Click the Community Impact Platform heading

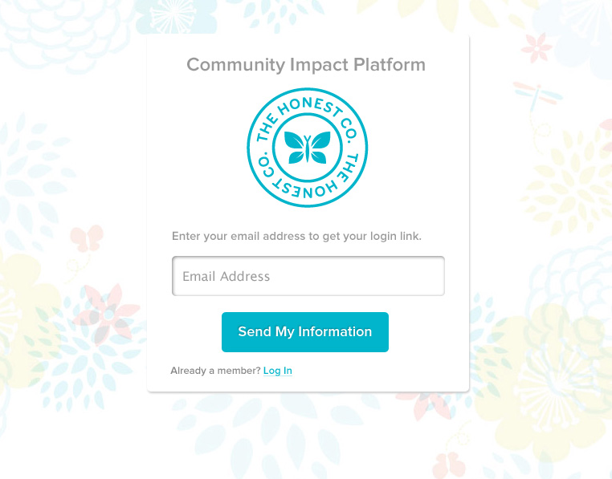click(x=306, y=65)
